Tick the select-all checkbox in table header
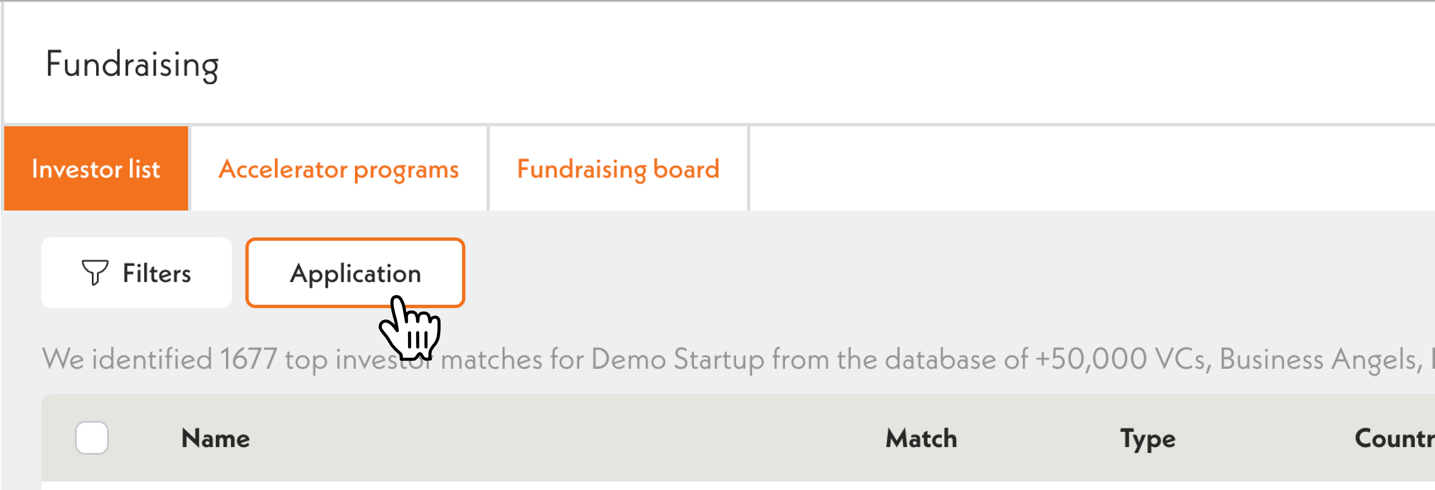1435x490 pixels. tap(92, 438)
